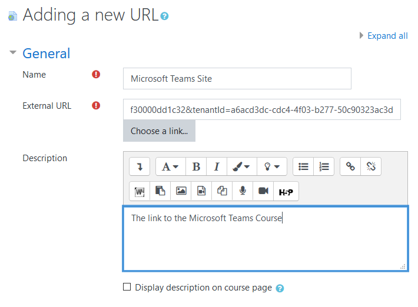Screen dimensions: 418x307
Task: Click the unlink icon
Action: click(371, 166)
